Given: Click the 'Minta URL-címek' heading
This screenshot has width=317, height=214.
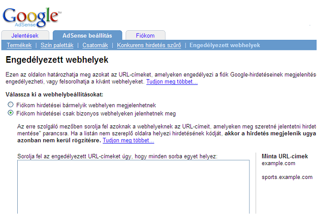Looking at the screenshot, I should 285,156.
